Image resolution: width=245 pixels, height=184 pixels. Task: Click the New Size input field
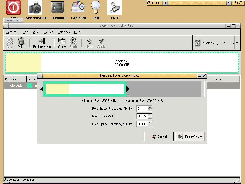(142, 116)
